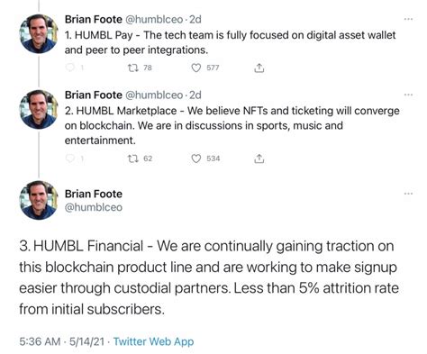Click the 2d timestamp on HUMBL Pay tweet
Screen dimensions: 427x354
click(195, 20)
